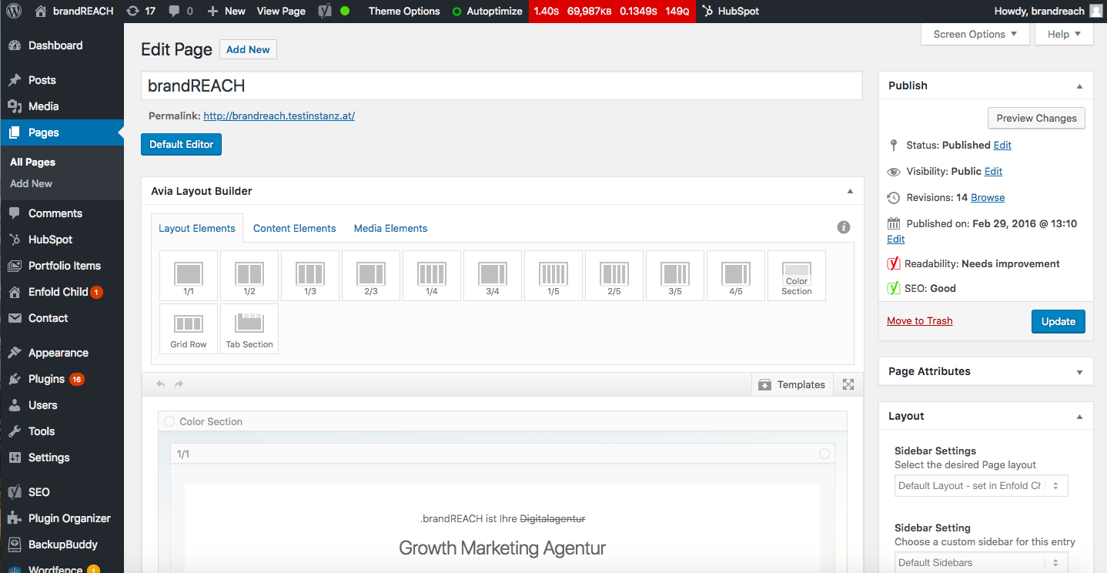Switch to the Media Elements tab
This screenshot has width=1107, height=573.
click(390, 228)
